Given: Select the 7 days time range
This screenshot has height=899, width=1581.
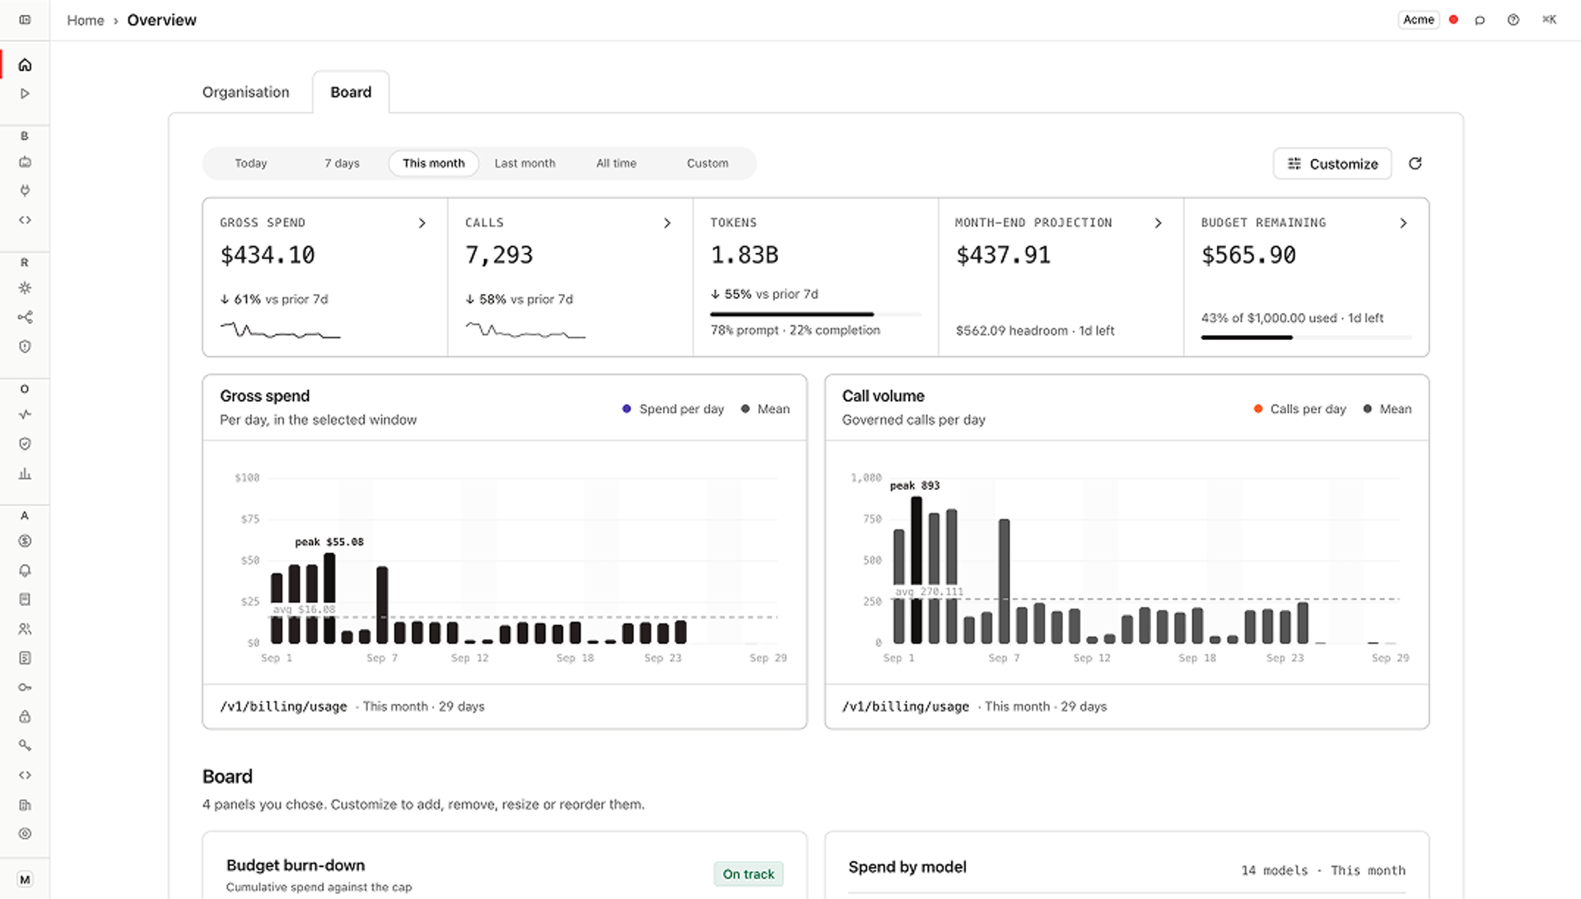Looking at the screenshot, I should (342, 163).
